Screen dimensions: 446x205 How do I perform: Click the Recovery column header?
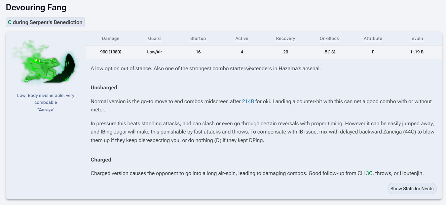pyautogui.click(x=285, y=39)
